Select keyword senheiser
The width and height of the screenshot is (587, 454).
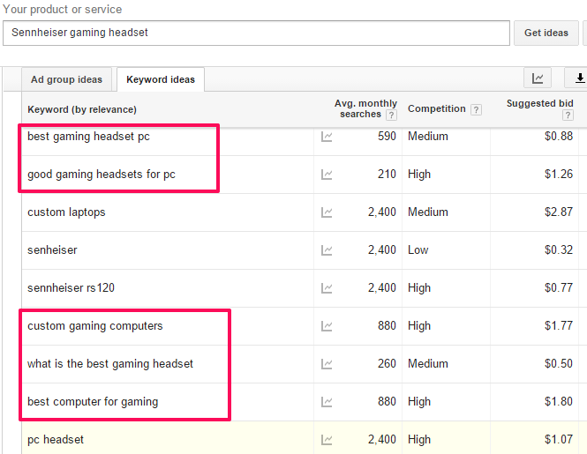pos(52,250)
